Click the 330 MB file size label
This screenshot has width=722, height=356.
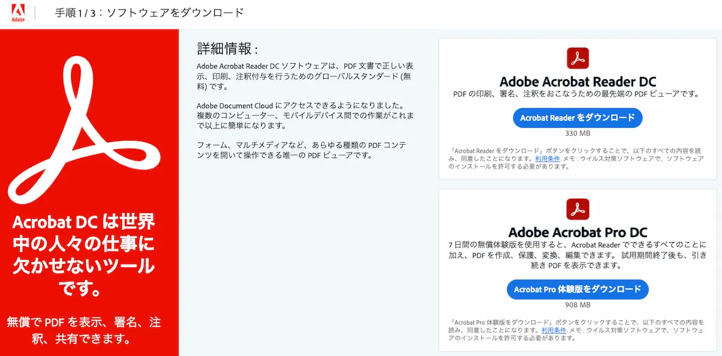tap(578, 133)
